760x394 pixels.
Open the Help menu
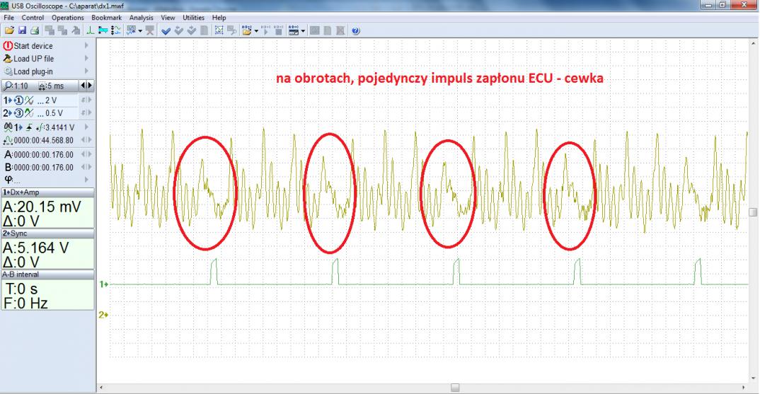(x=219, y=18)
